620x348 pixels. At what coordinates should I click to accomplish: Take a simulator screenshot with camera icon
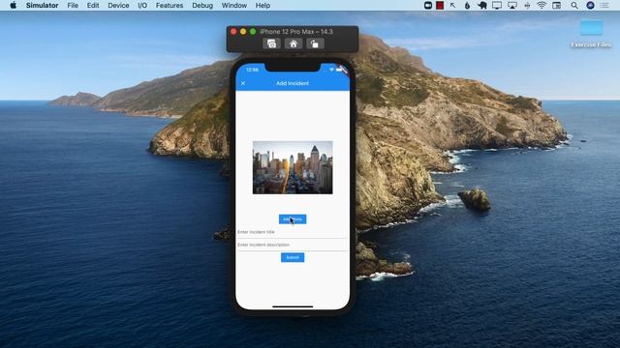[x=271, y=43]
